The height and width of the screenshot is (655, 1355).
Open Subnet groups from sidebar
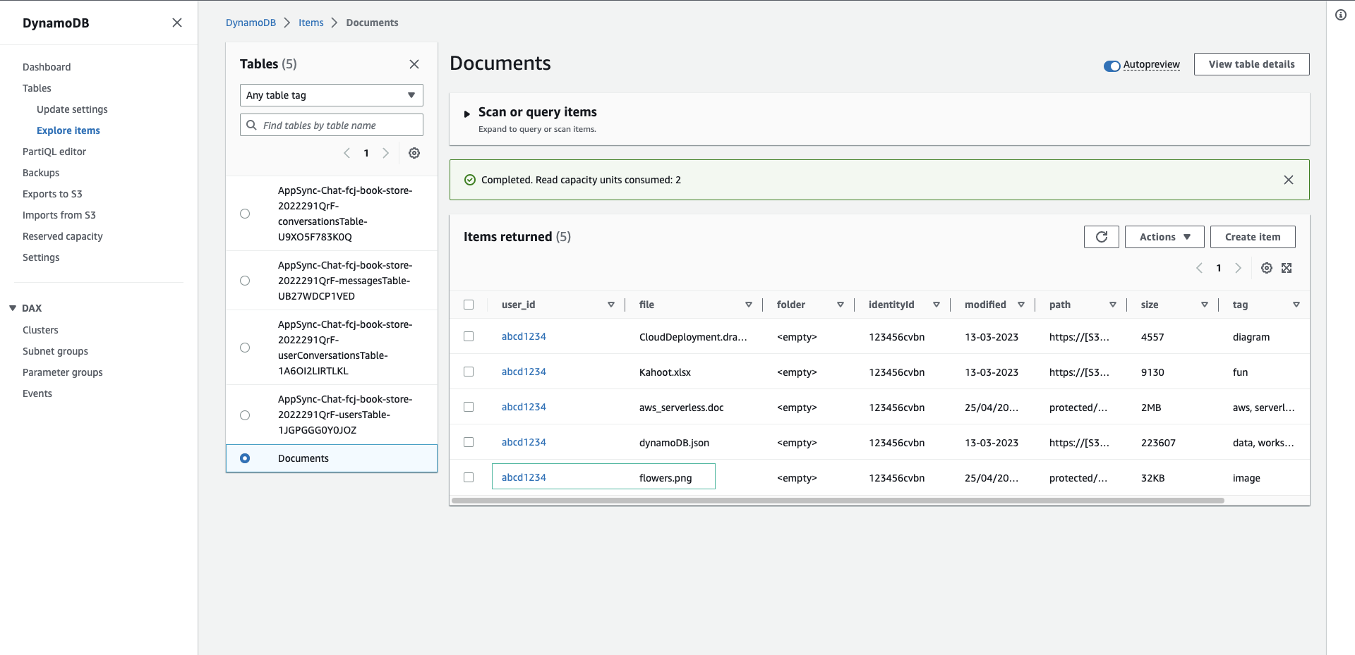(55, 351)
